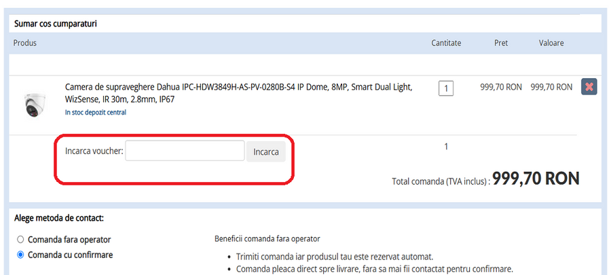Click the Cantitate column header

(x=446, y=43)
